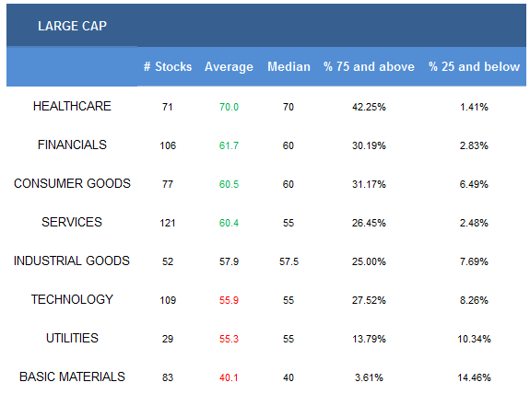This screenshot has height=394, width=530.
Task: Select the 121 stocks count for Services
Action: pos(168,223)
